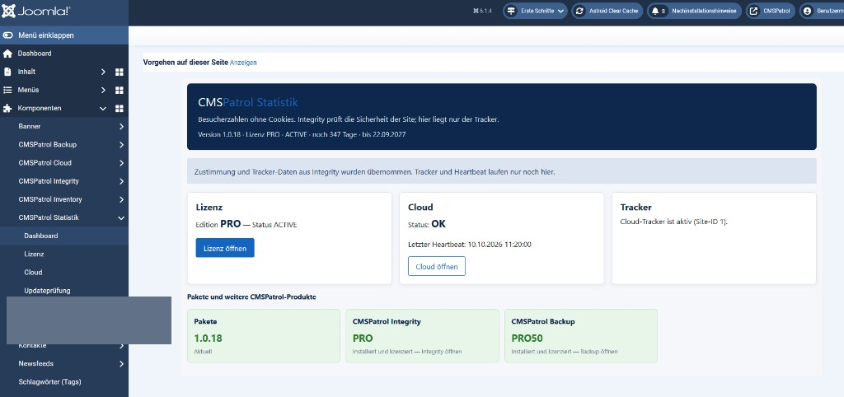Click Cloud öffnen button
This screenshot has width=844, height=397.
click(x=437, y=266)
